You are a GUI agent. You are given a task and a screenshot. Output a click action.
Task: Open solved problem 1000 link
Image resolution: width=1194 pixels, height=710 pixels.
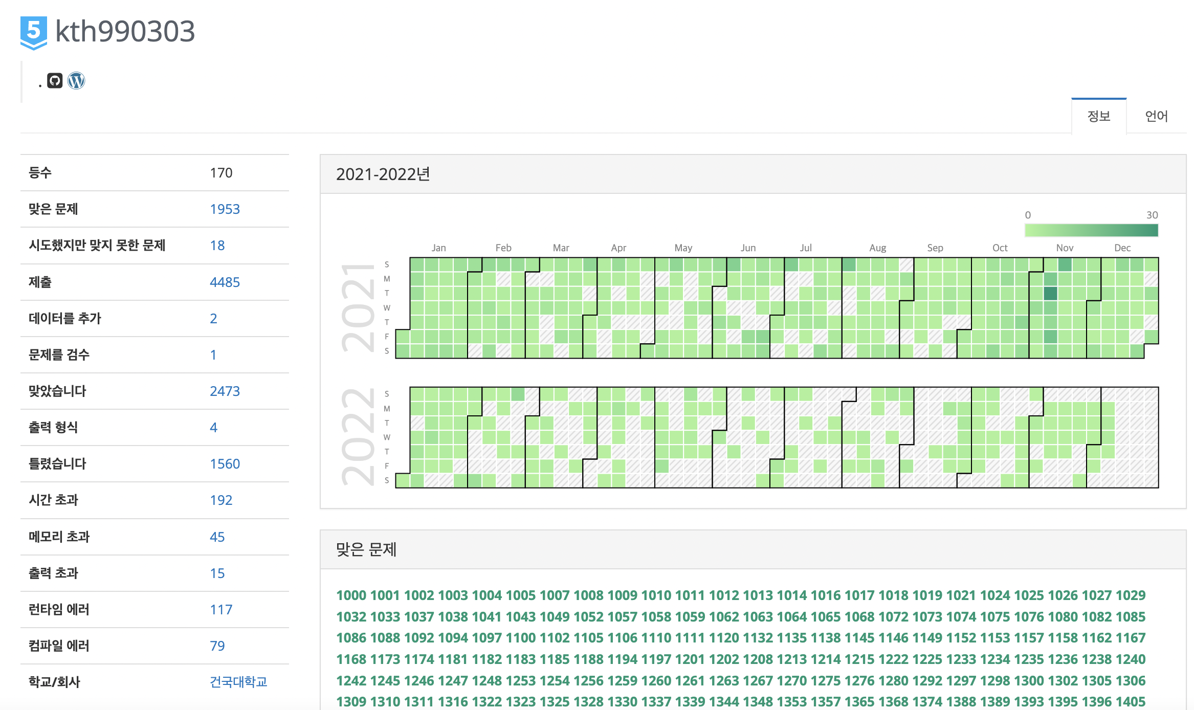[x=351, y=595]
